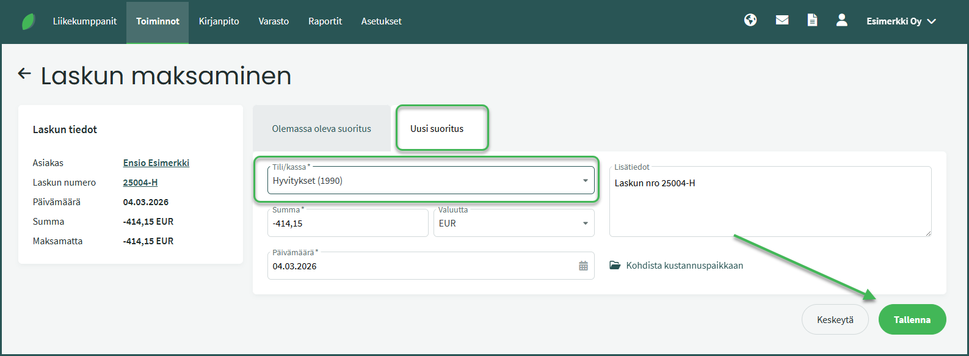Click the green leaf logo icon
The height and width of the screenshot is (356, 969).
coord(28,21)
